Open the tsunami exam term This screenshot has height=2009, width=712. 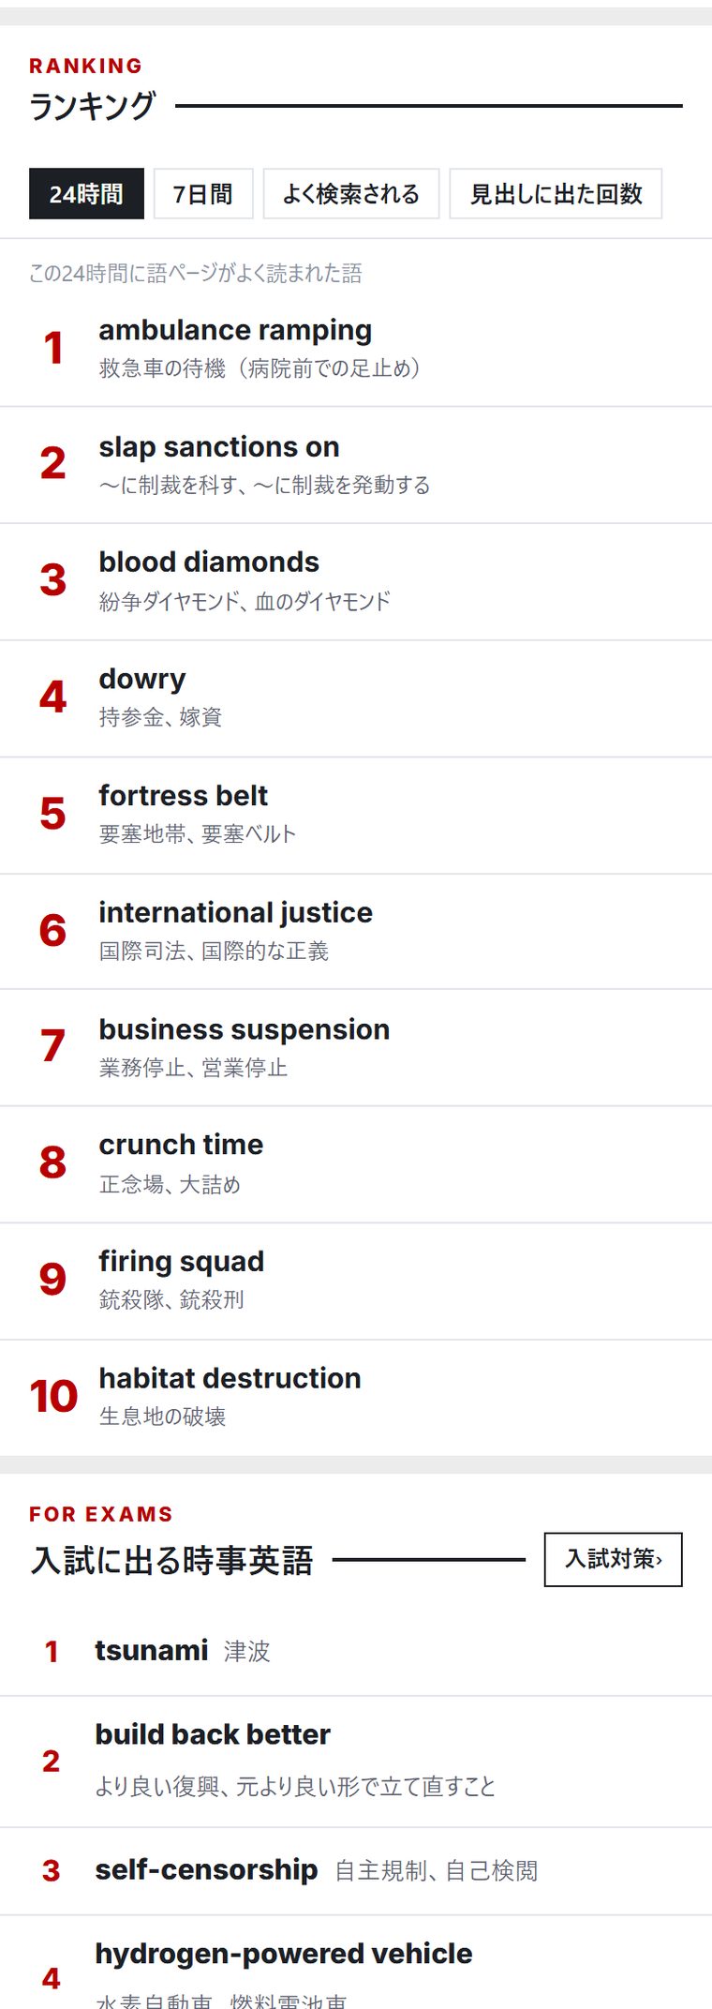coord(356,1651)
